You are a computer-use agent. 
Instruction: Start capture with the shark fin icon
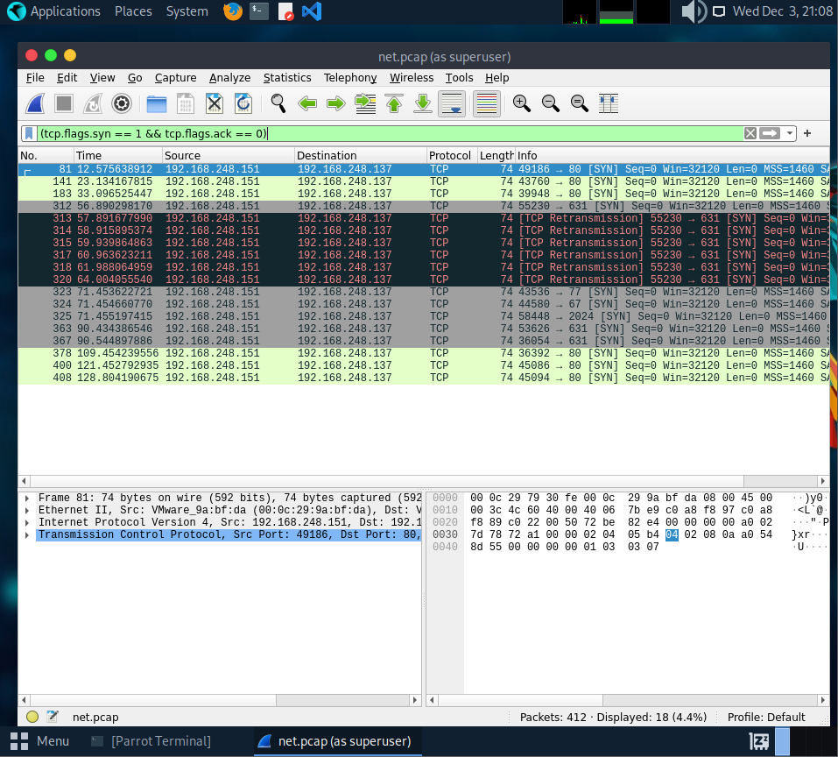click(35, 103)
